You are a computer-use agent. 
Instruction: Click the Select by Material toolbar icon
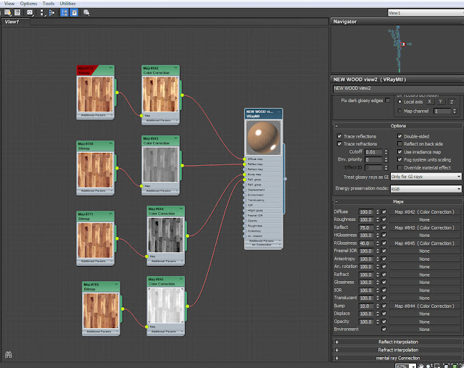click(86, 13)
